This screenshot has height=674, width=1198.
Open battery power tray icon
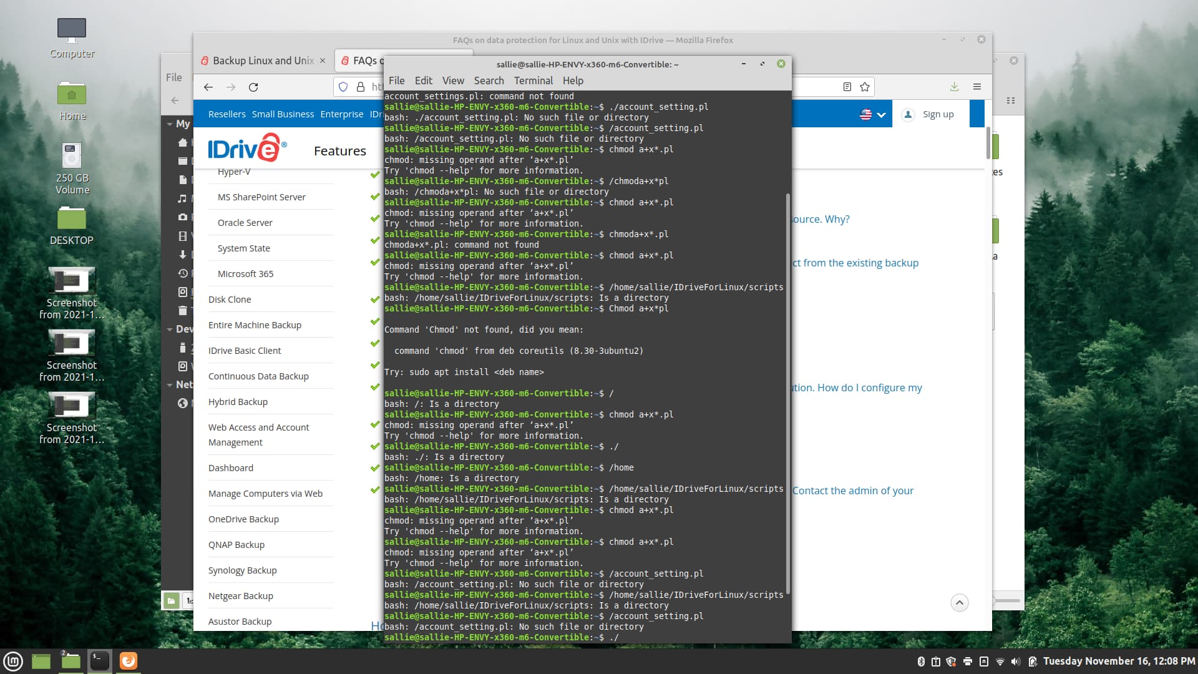click(x=1032, y=662)
